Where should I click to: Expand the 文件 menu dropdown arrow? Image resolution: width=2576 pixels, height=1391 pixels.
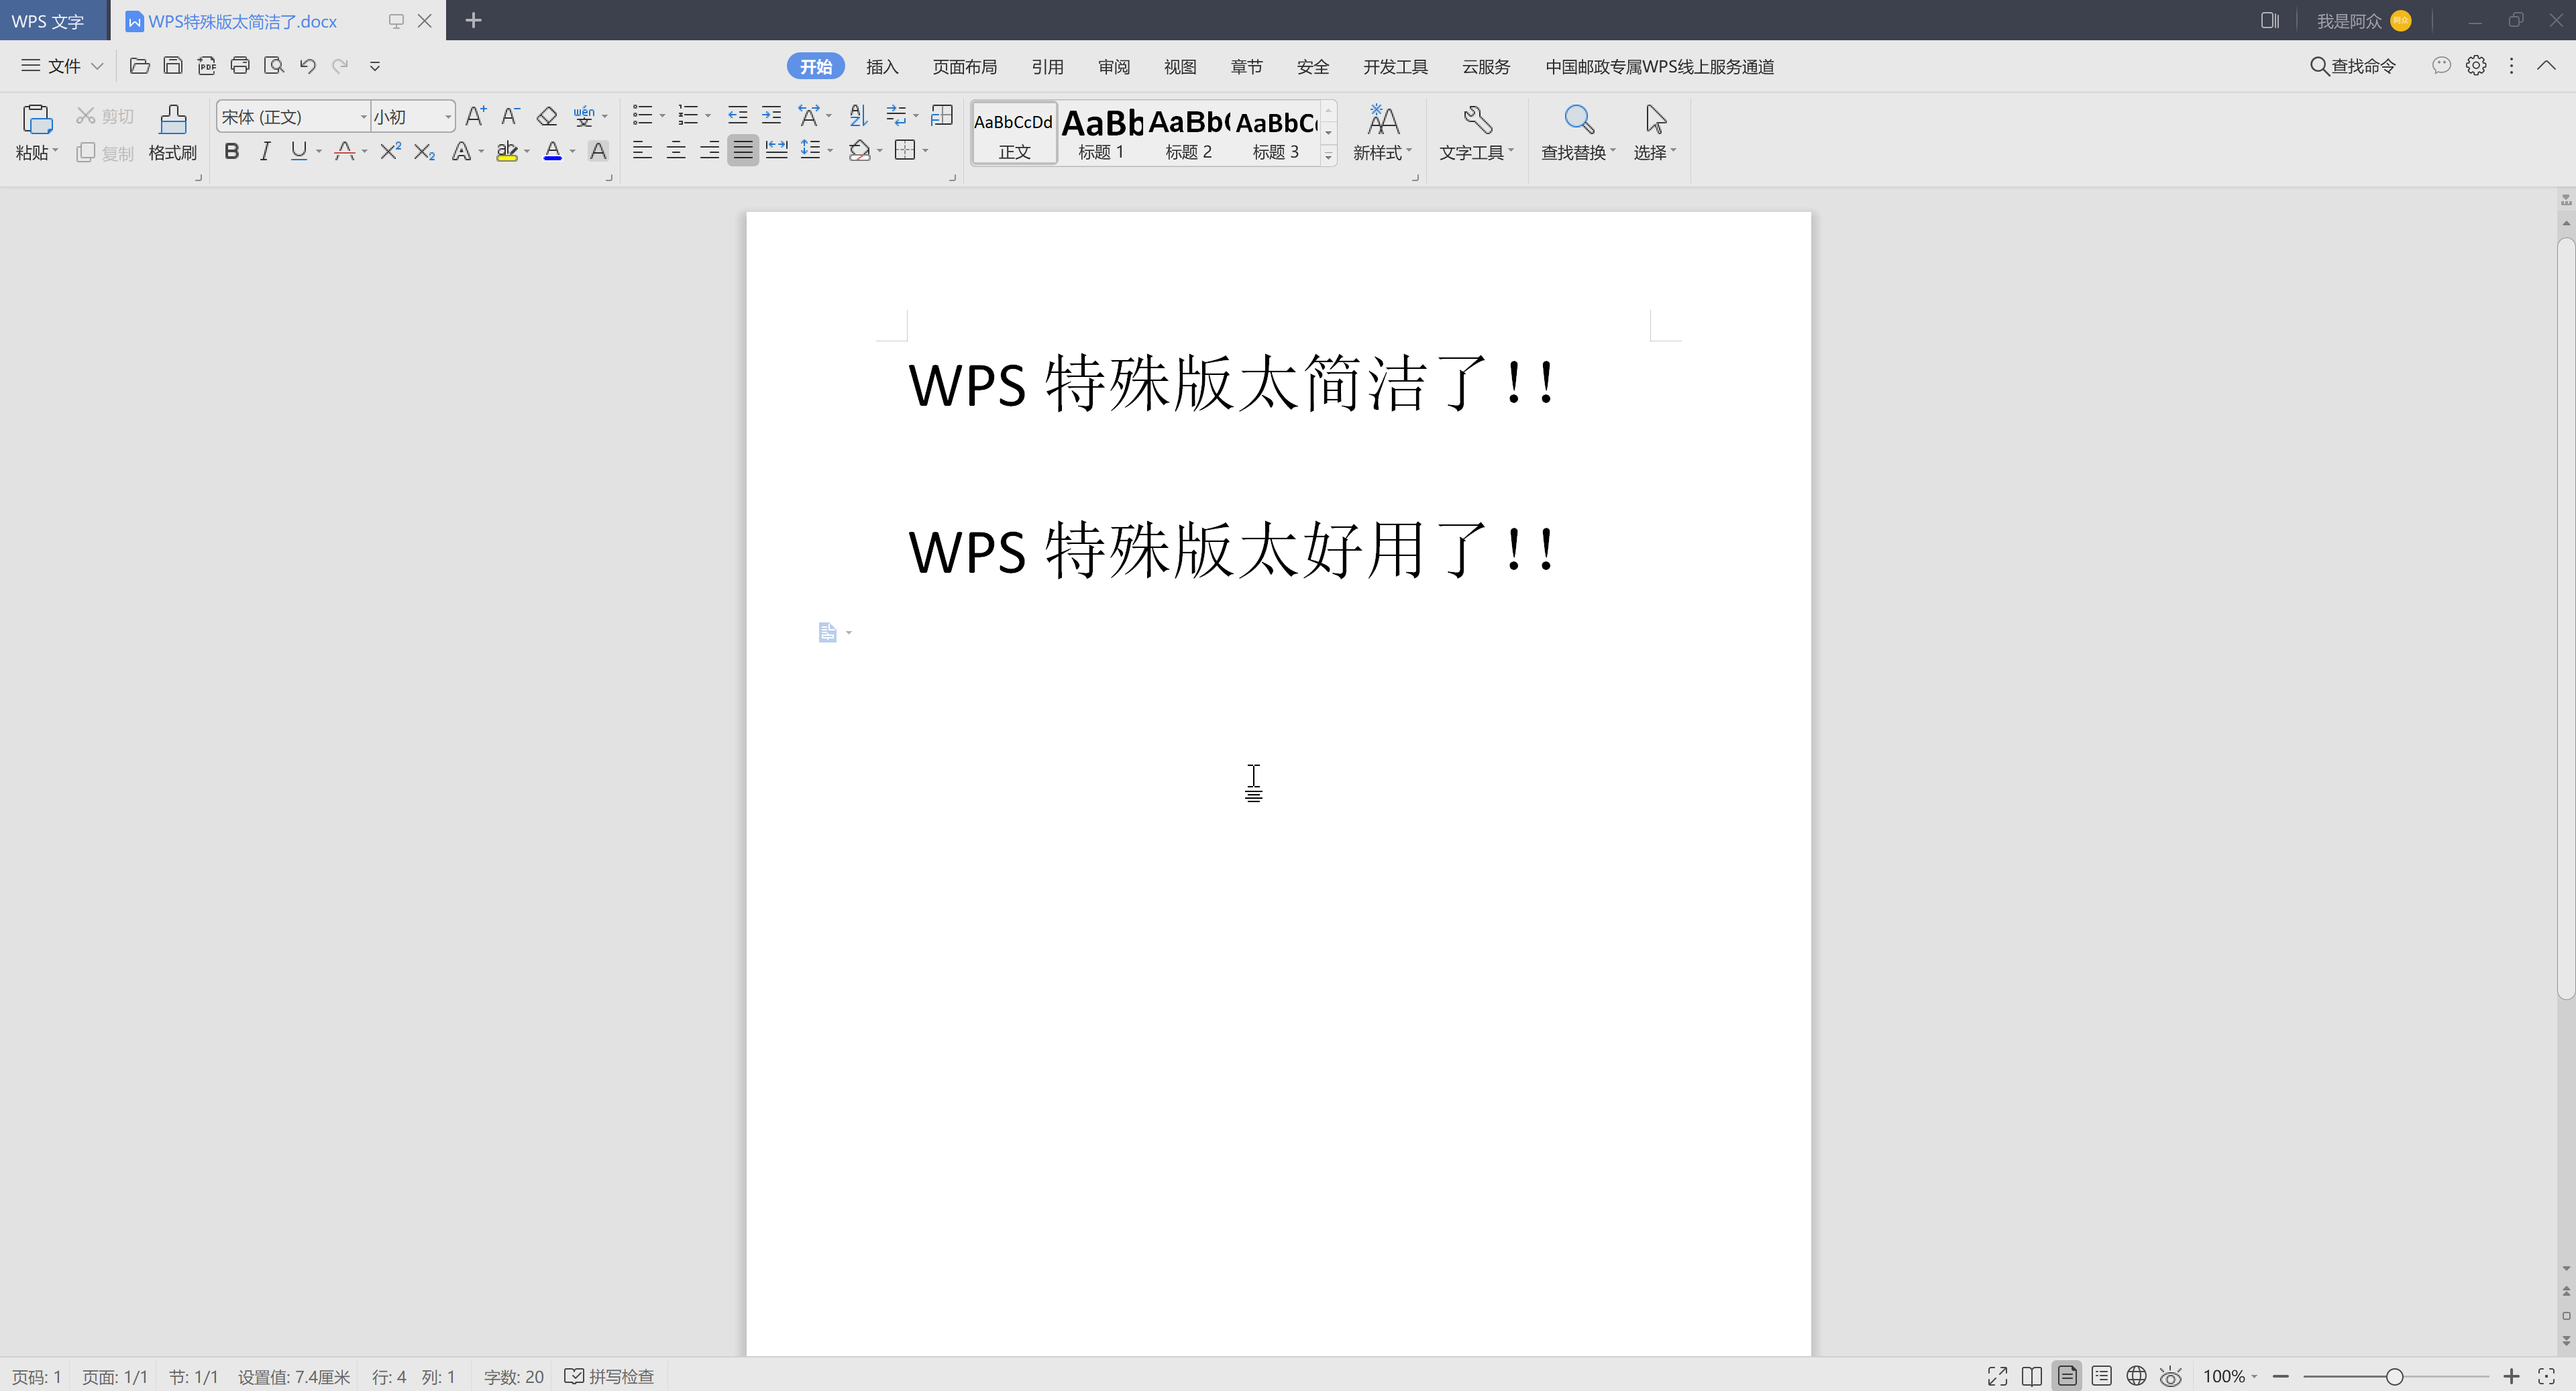pos(97,66)
